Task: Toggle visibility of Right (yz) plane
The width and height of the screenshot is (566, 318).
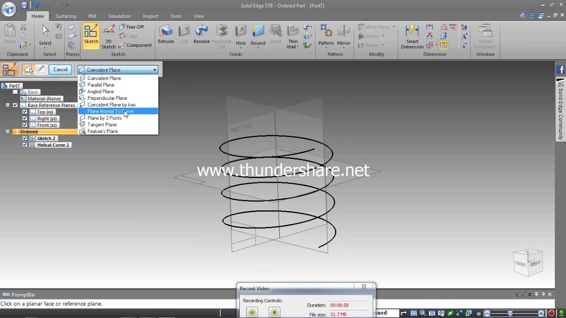Action: click(25, 118)
